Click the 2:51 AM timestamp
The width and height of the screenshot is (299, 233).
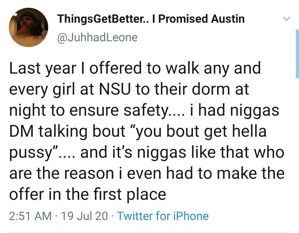[30, 216]
